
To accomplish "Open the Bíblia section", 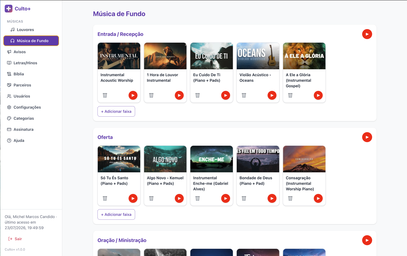I will tap(31, 74).
